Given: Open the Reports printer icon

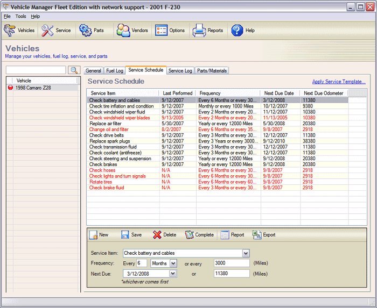Looking at the screenshot, I should (208, 30).
